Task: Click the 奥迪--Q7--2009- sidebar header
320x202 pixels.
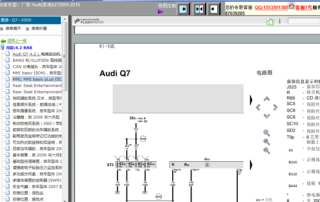Action: pos(30,20)
